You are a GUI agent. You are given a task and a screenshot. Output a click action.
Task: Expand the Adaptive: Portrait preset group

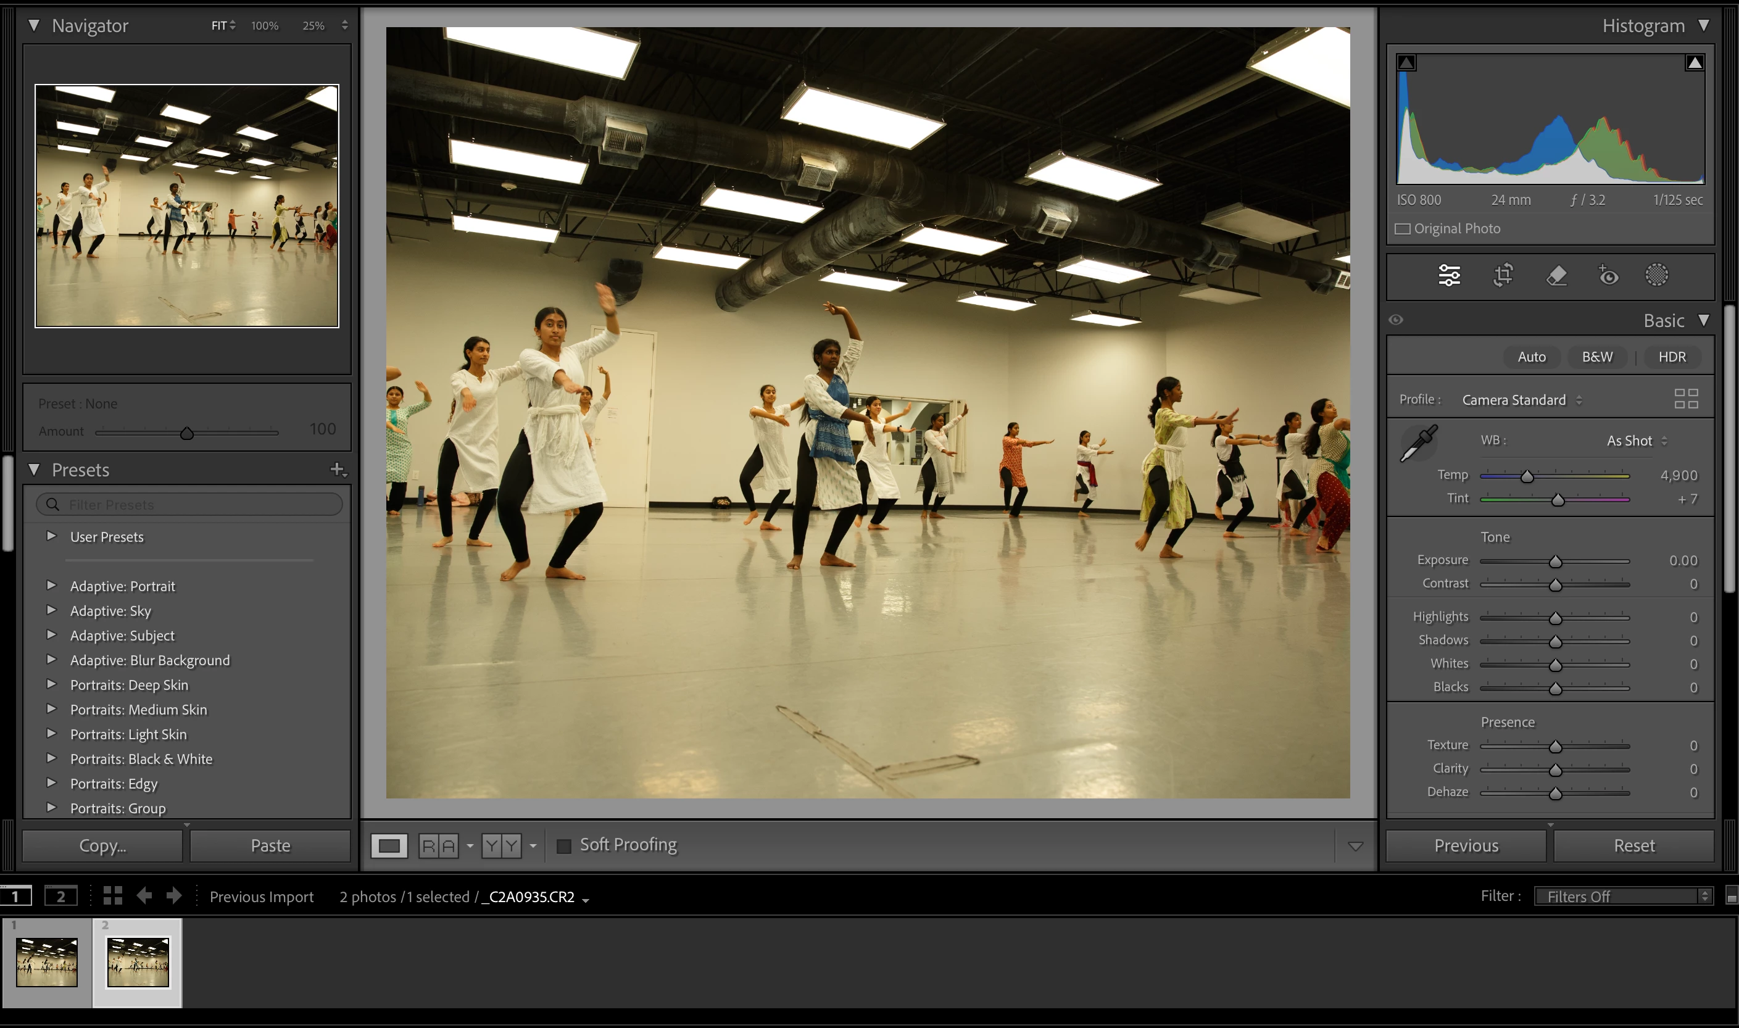51,586
